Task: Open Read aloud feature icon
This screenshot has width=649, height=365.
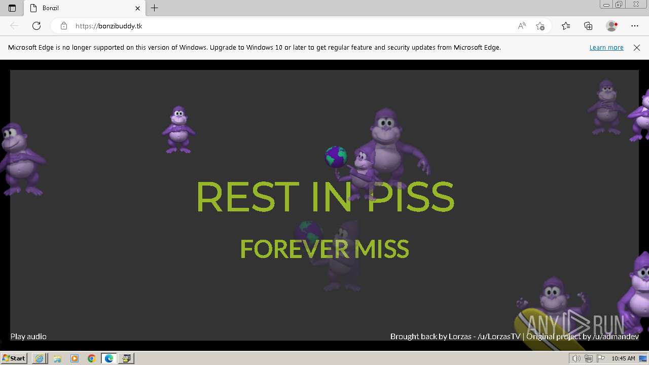Action: point(522,26)
